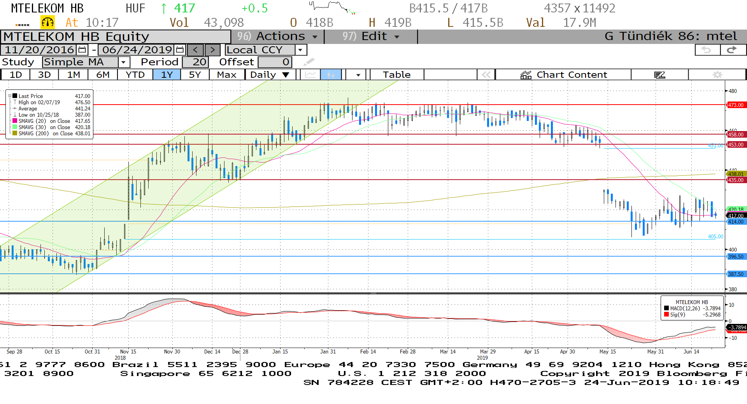The width and height of the screenshot is (747, 404).
Task: Click the 458.00 red price level label
Action: [736, 135]
